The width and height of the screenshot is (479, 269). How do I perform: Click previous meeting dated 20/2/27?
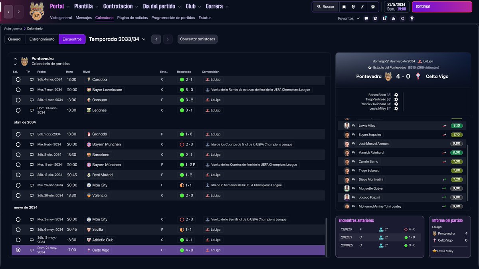[379, 237]
